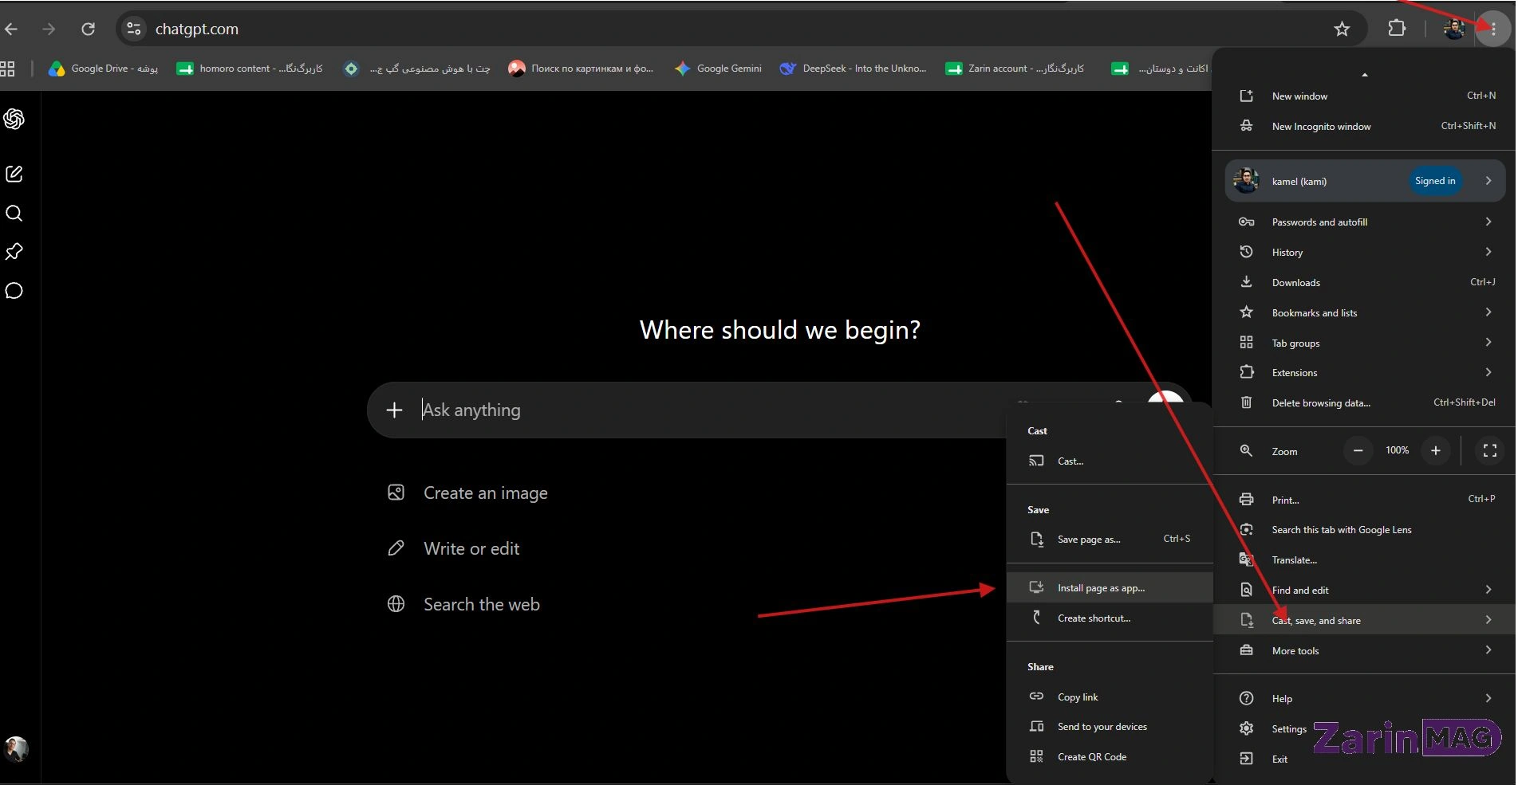Open New Incognito window
This screenshot has width=1518, height=785.
[x=1365, y=126]
